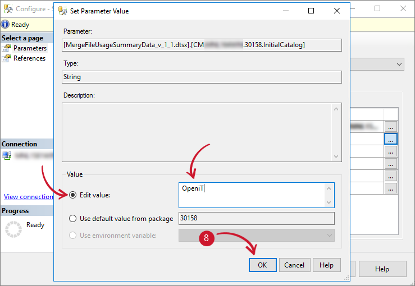Image resolution: width=415 pixels, height=286 pixels.
Task: Select Use default value from package option
Action: click(x=73, y=219)
